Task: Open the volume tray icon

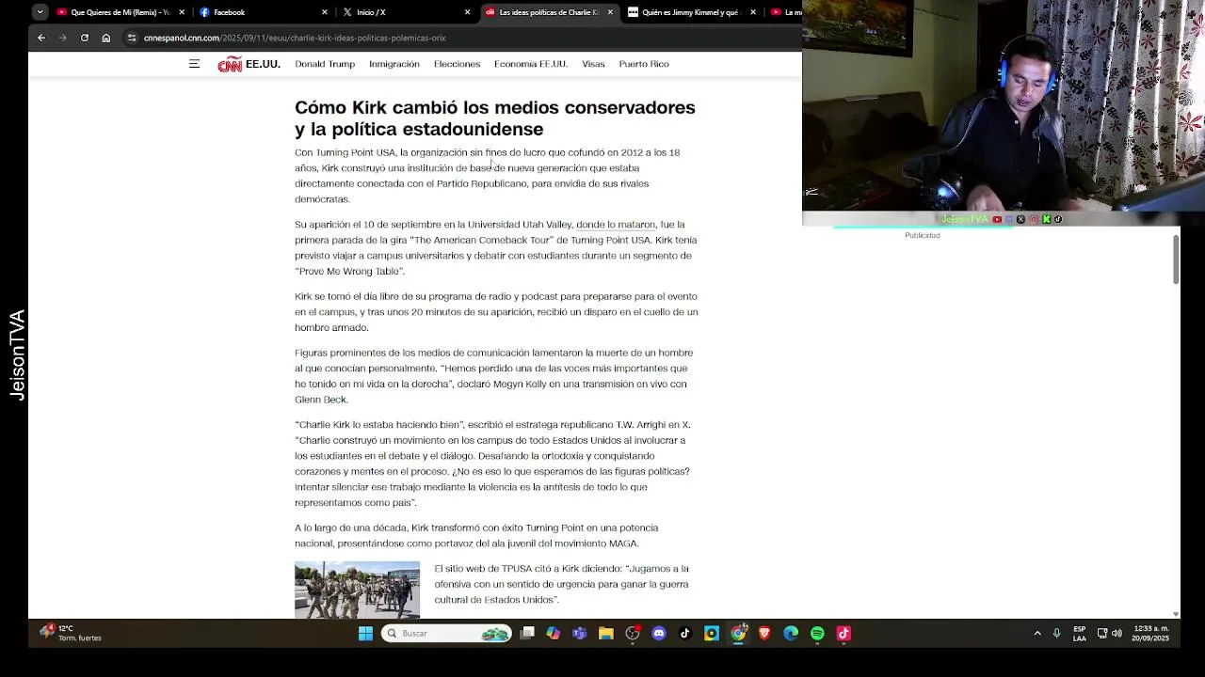Action: (x=1117, y=634)
